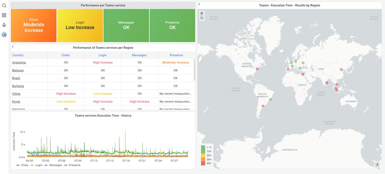This screenshot has width=385, height=174.
Task: Sort table by Presence column header
Action: pos(176,55)
